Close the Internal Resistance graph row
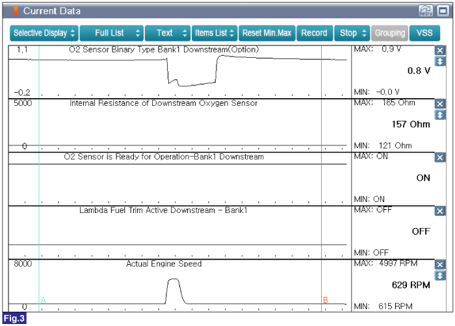 (x=440, y=104)
